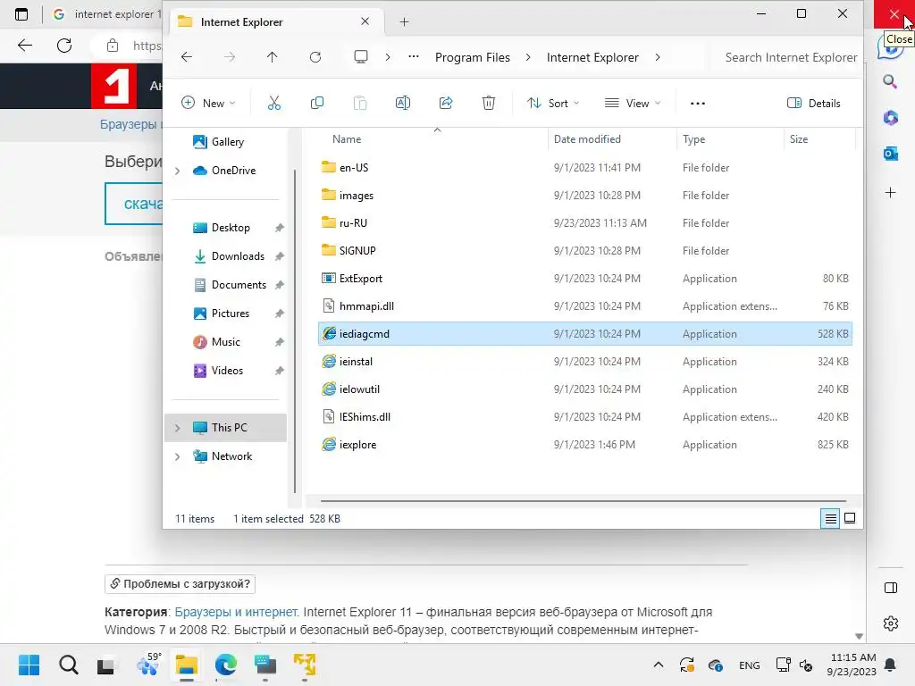Click the Rename icon in Explorer toolbar

point(403,104)
